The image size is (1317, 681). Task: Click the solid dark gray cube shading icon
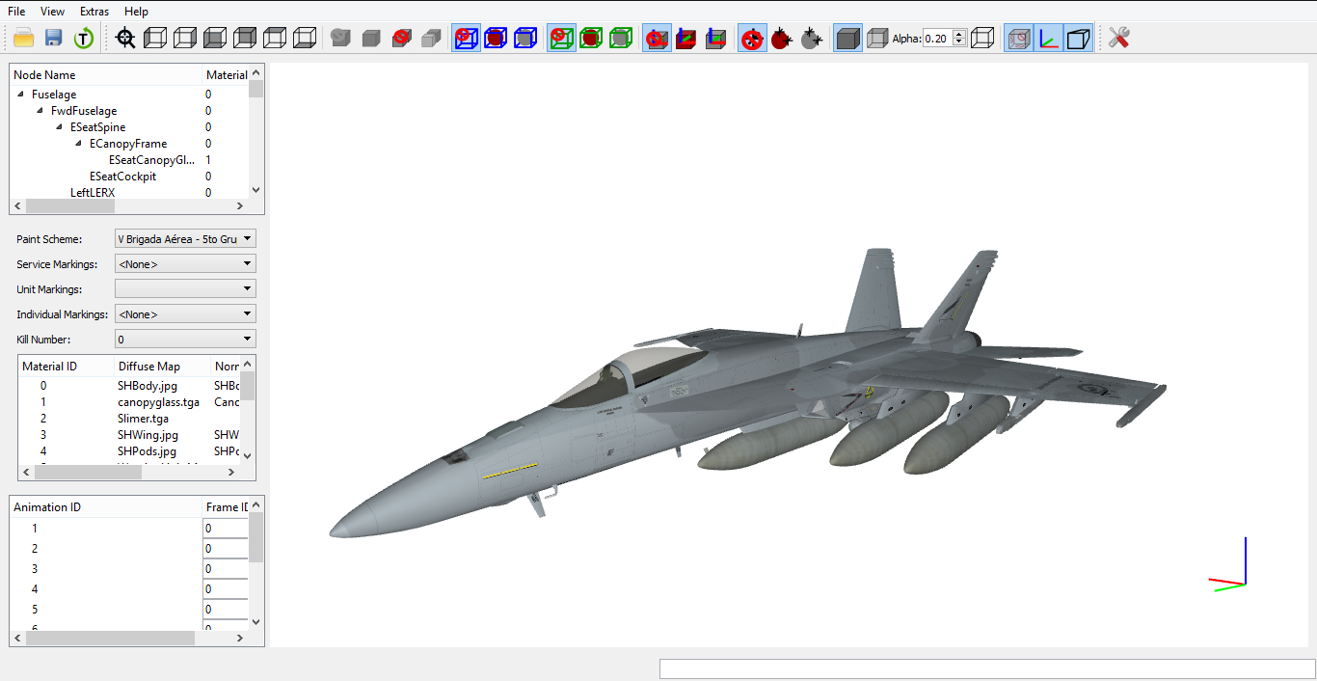click(848, 39)
